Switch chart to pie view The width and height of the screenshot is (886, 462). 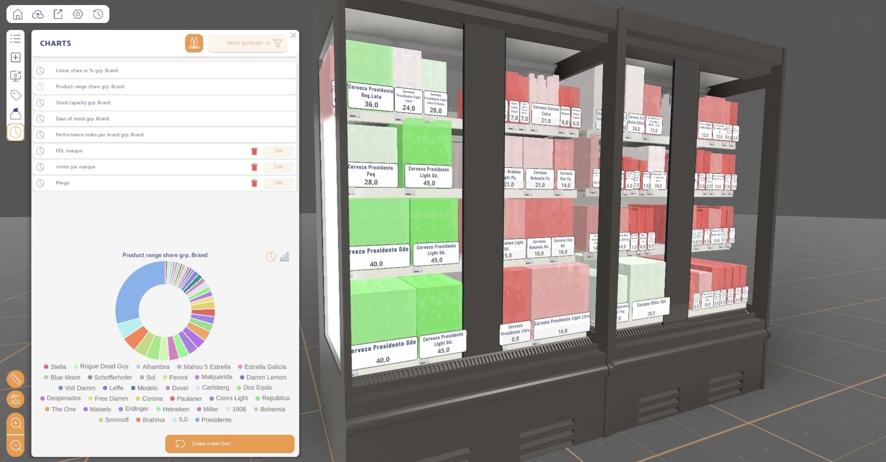click(271, 257)
